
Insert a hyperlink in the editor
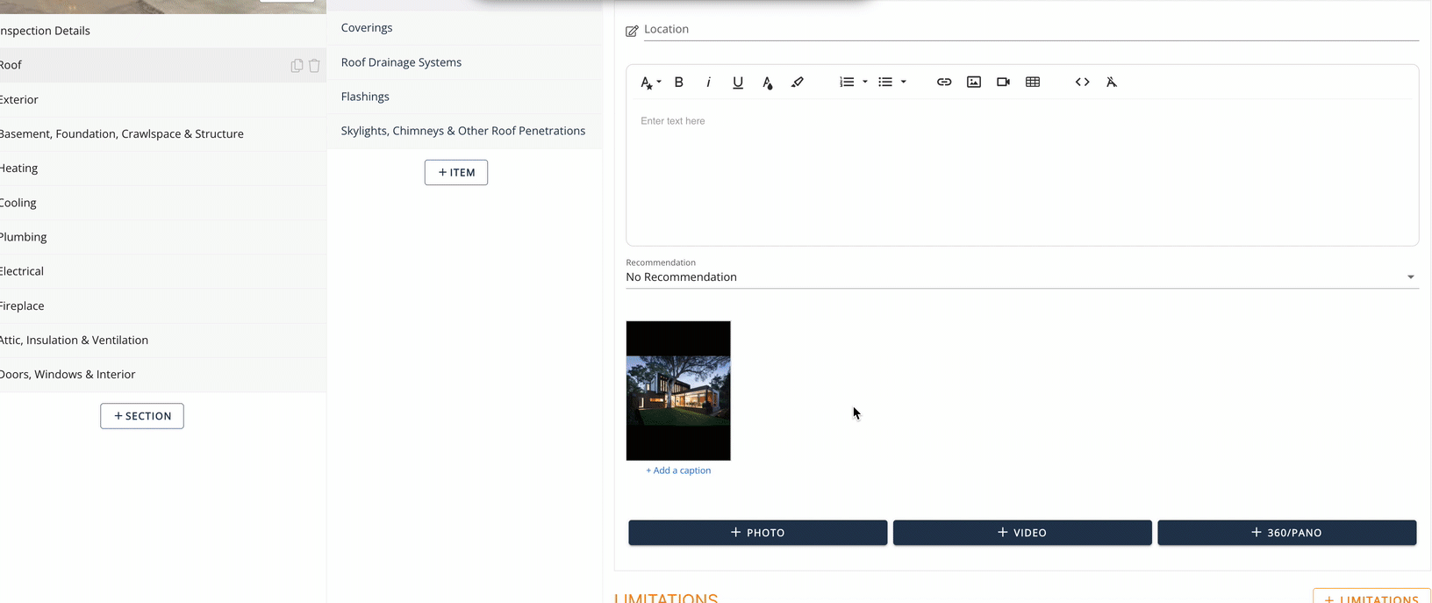tap(944, 83)
